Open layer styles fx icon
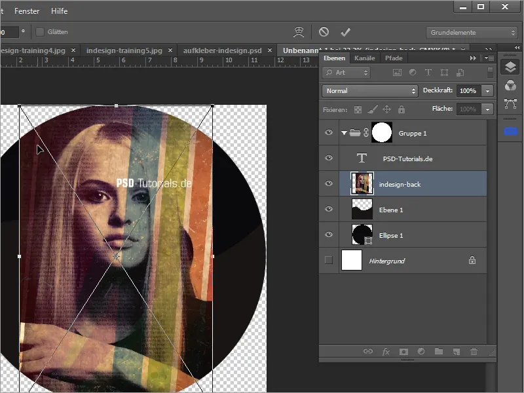524x393 pixels. [386, 352]
